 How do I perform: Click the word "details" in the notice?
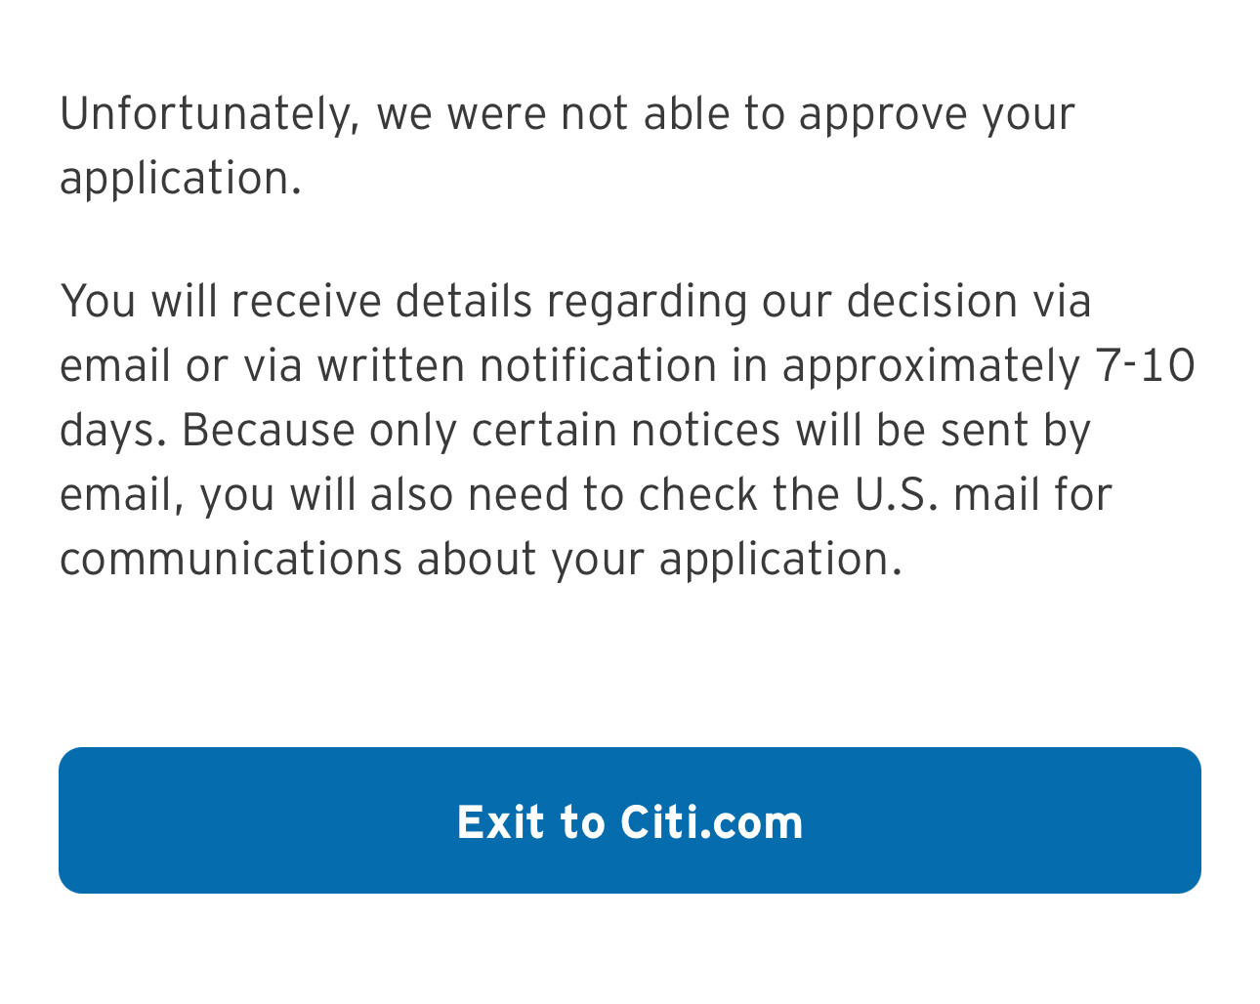(464, 301)
